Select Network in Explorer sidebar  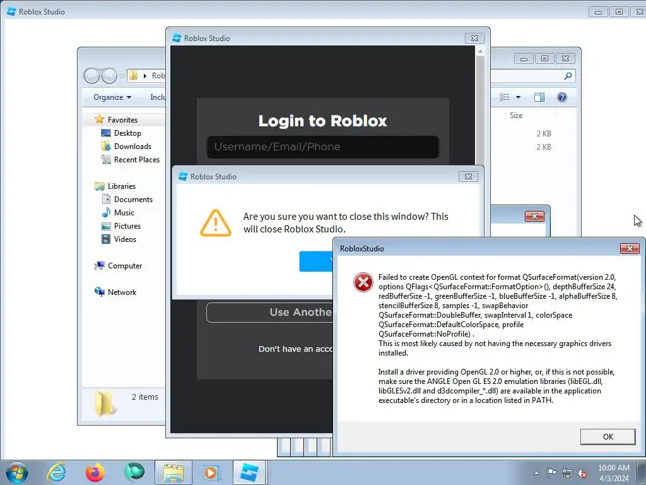pyautogui.click(x=122, y=292)
